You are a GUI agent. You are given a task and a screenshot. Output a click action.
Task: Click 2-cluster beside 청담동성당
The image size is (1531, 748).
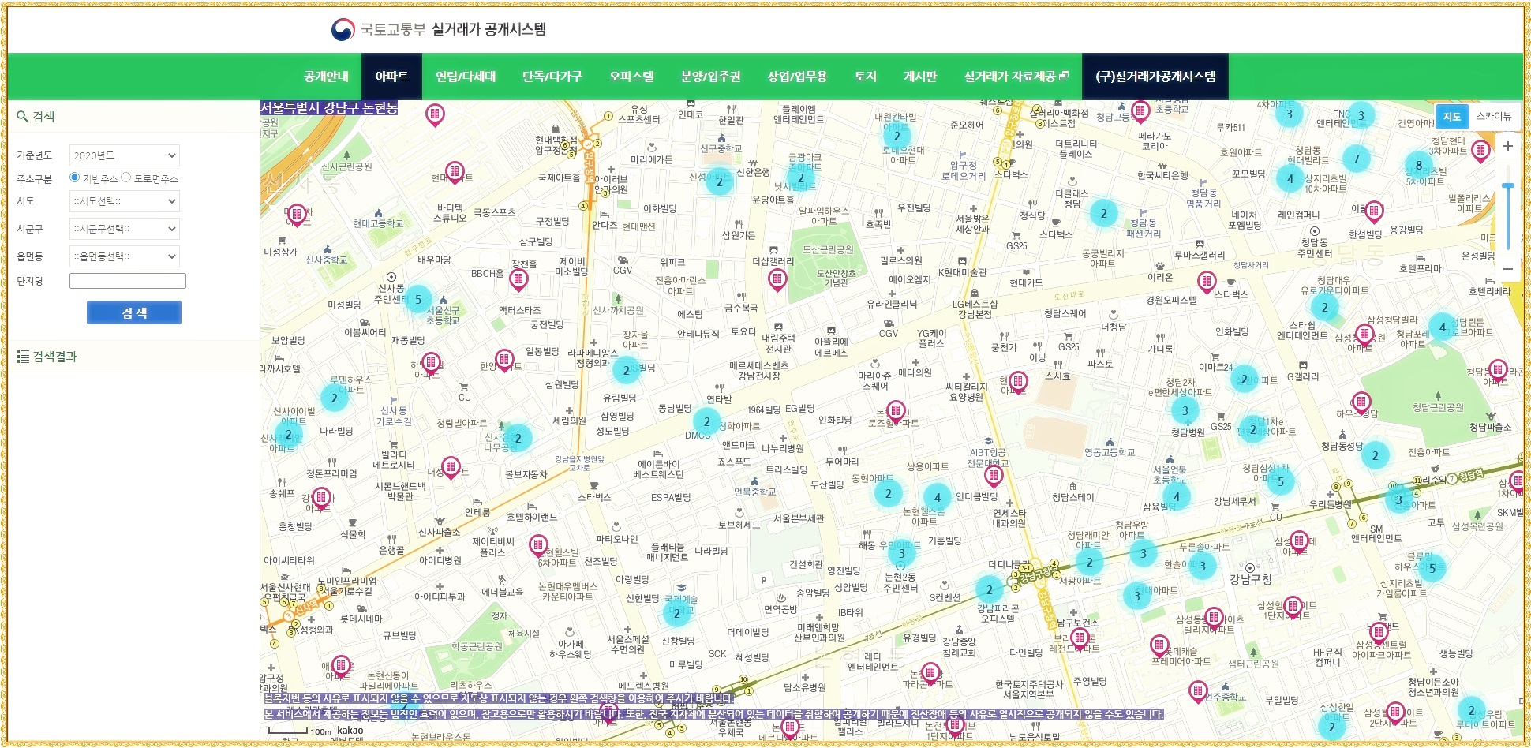pyautogui.click(x=1376, y=455)
